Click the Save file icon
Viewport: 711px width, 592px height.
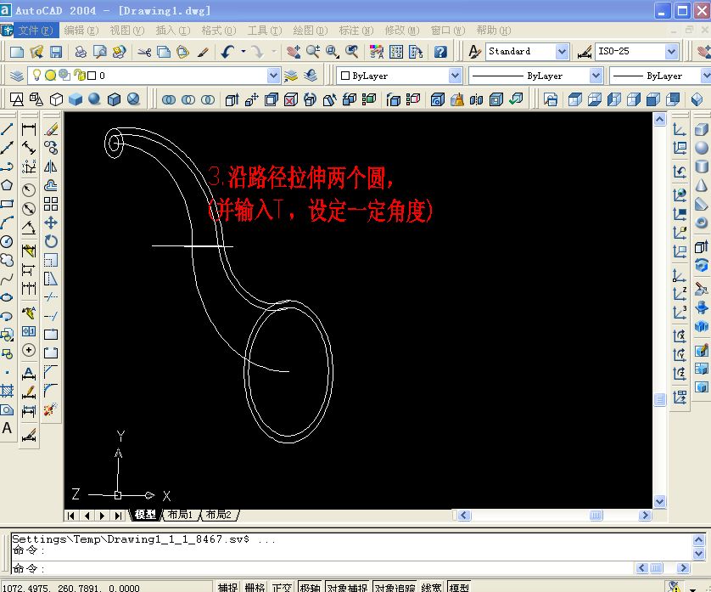pyautogui.click(x=56, y=52)
